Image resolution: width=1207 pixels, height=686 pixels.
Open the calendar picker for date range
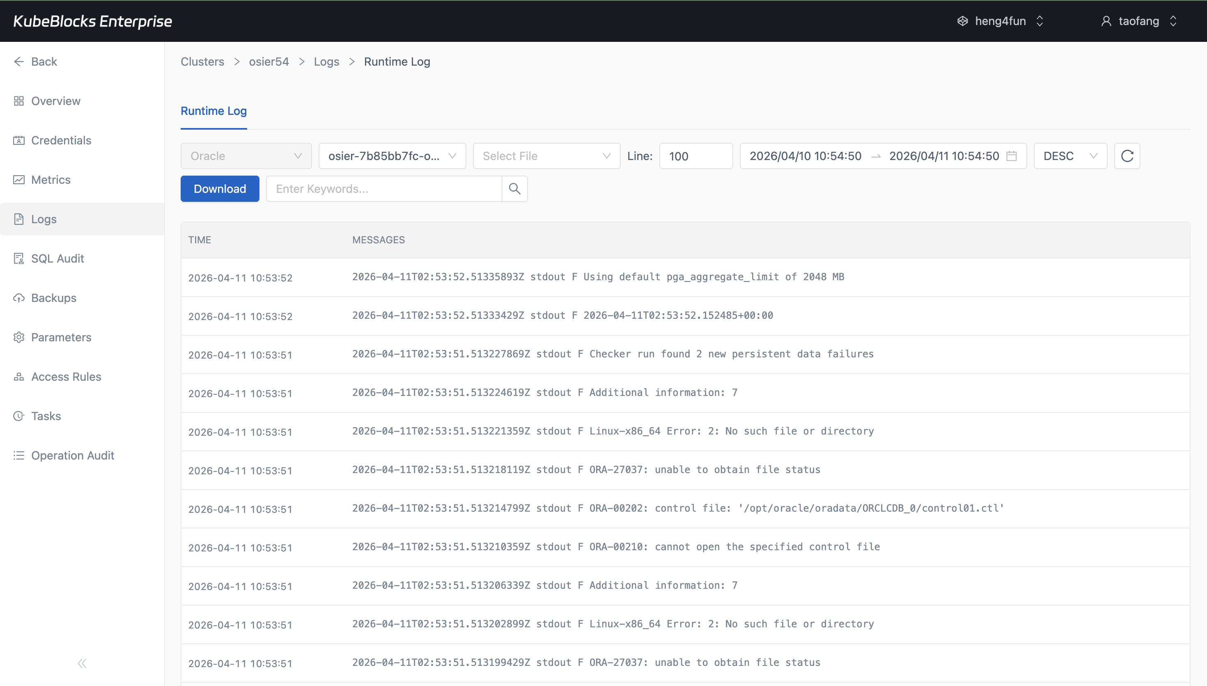[x=1012, y=155]
